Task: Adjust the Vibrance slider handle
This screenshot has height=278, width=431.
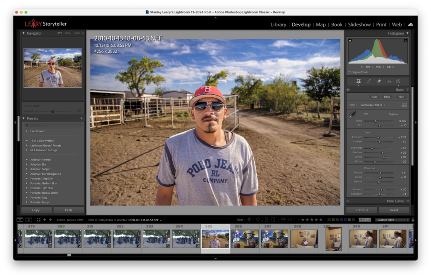Action: click(381, 190)
